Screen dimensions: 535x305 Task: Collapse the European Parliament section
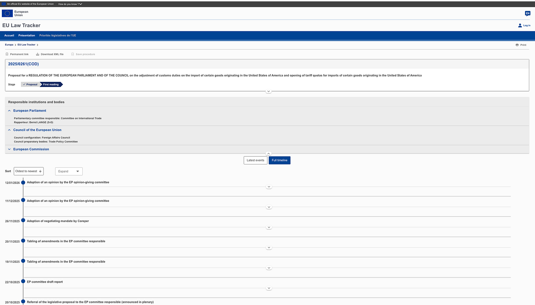tap(9, 110)
